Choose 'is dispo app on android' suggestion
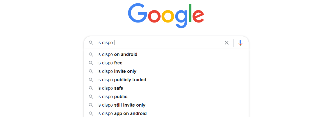Image resolution: width=336 pixels, height=117 pixels. [166, 113]
